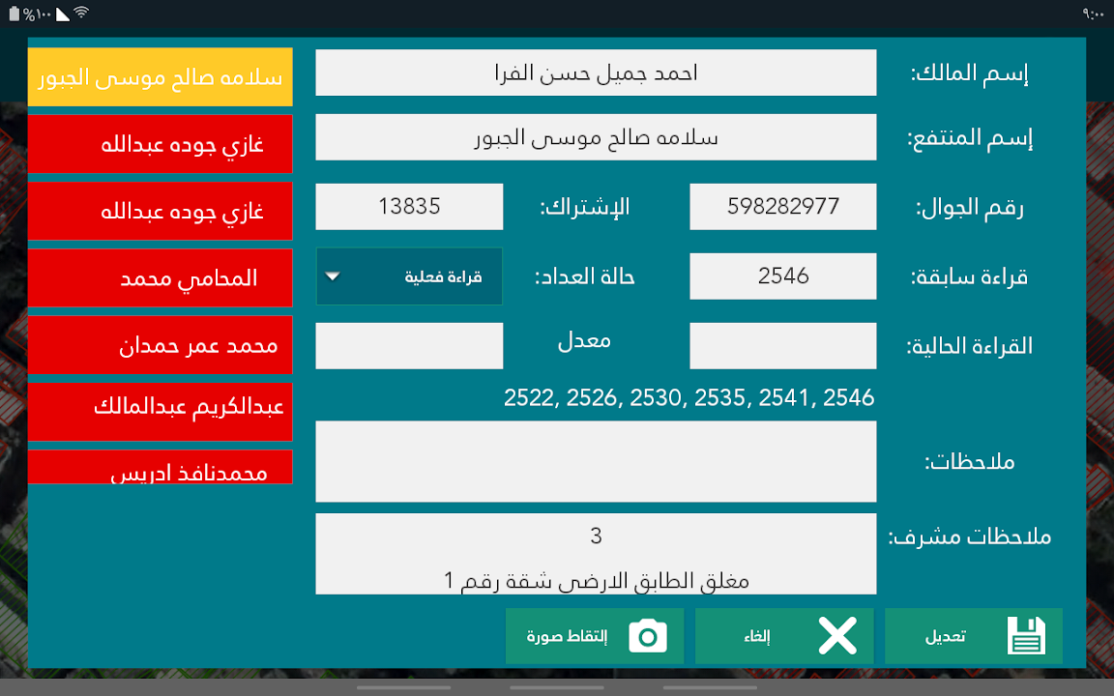Select عبدالكريم عبدالمالك list item
1114x696 pixels.
tap(161, 410)
